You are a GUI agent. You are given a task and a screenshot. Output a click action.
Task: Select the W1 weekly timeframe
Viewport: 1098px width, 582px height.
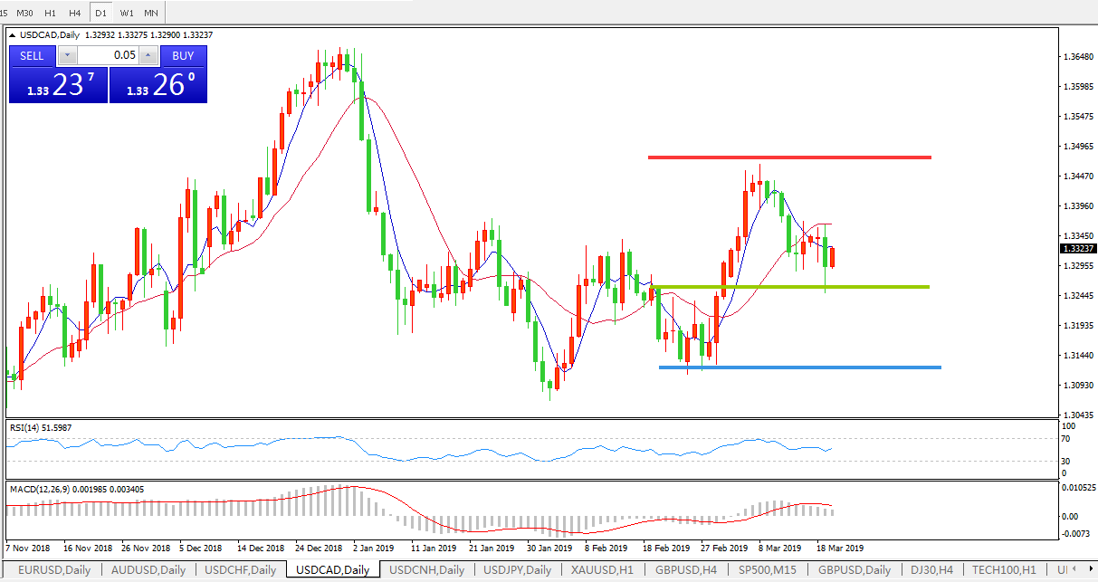[127, 14]
